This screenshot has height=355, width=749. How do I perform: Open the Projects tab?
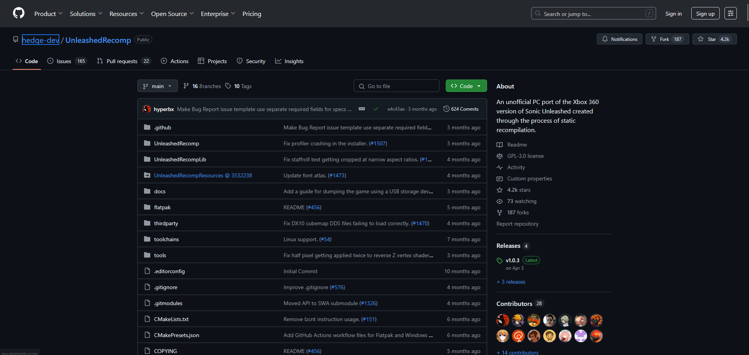(x=212, y=61)
